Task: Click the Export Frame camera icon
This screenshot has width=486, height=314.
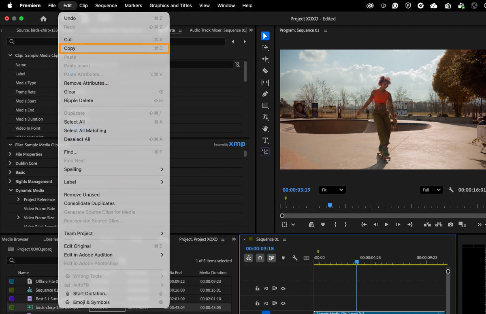Action: [x=450, y=224]
